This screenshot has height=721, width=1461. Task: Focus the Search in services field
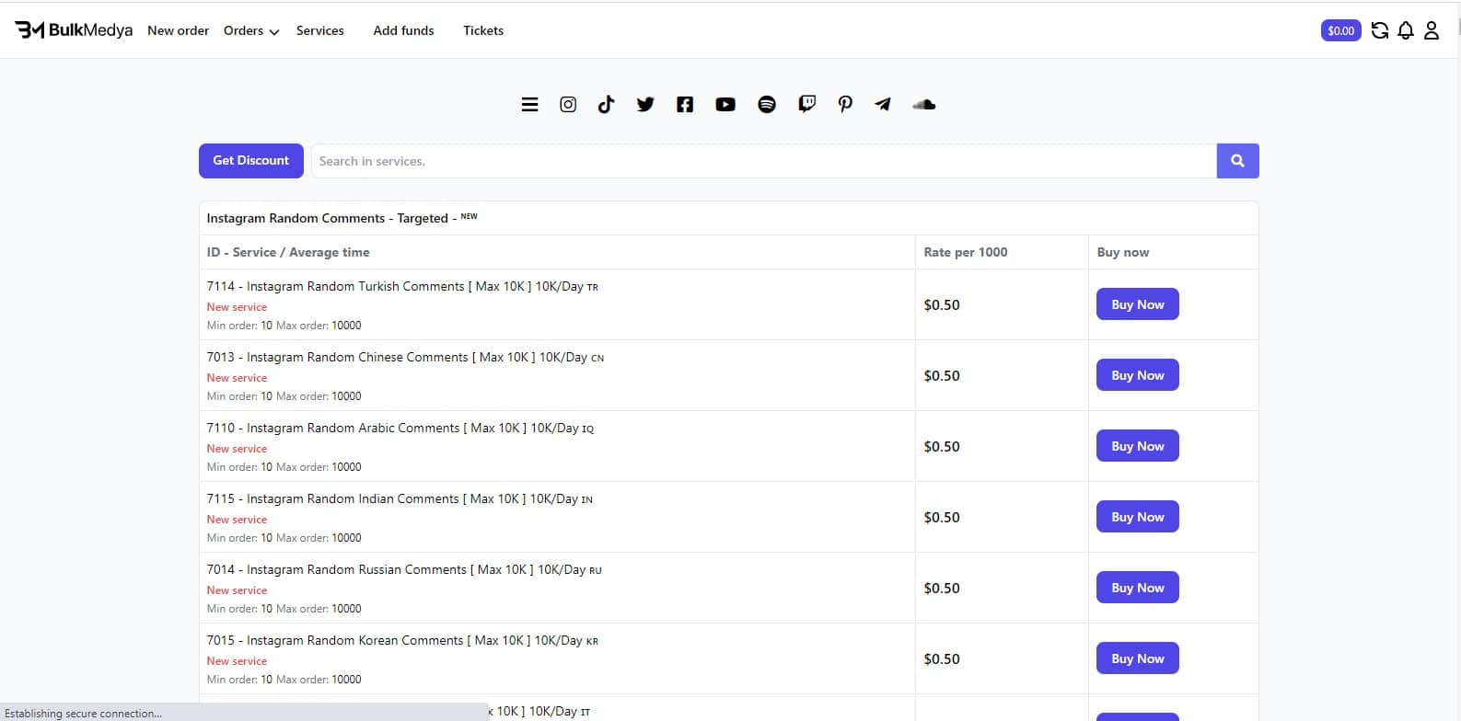[x=762, y=161]
